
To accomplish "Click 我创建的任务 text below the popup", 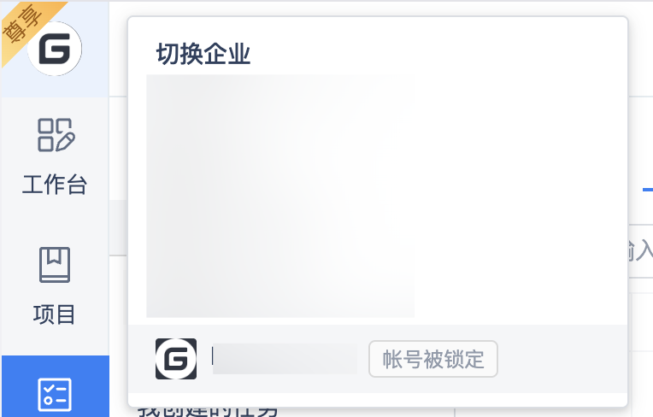I will tap(208, 411).
